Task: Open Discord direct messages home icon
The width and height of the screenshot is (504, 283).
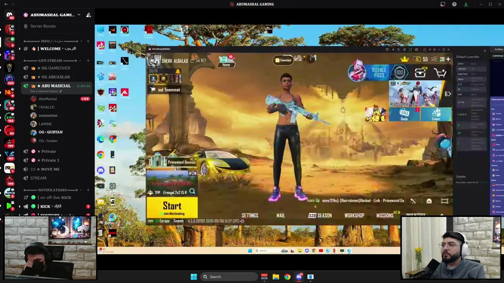Action: pos(9,15)
